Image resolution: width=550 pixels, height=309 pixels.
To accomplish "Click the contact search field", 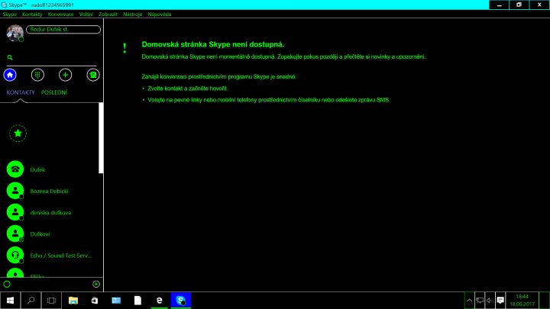I will click(51, 57).
